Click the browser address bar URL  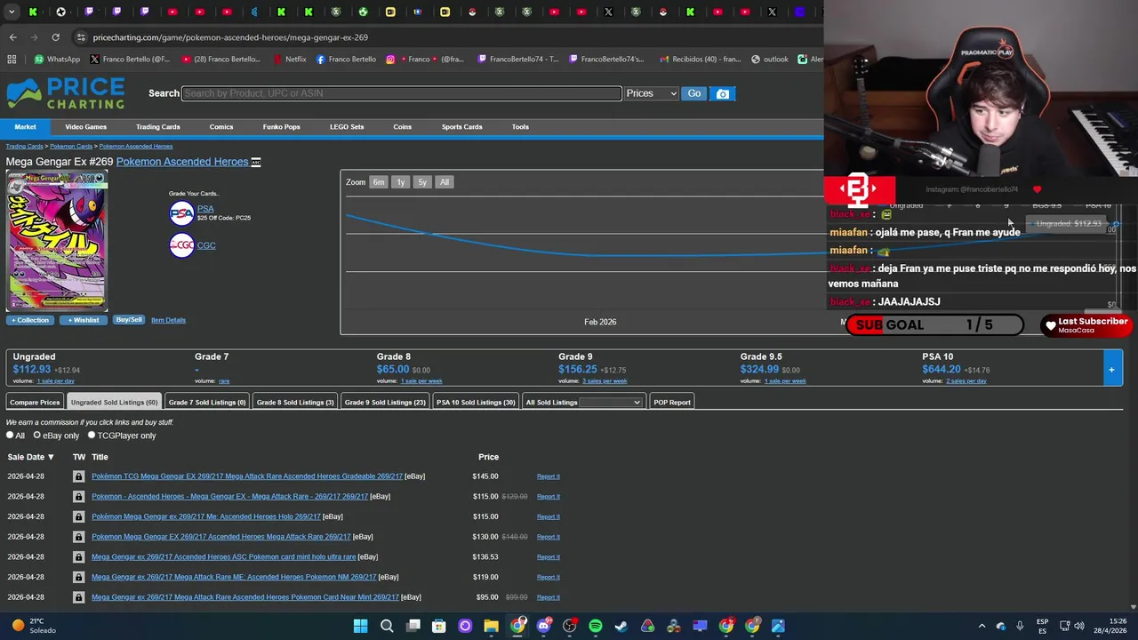coord(230,37)
